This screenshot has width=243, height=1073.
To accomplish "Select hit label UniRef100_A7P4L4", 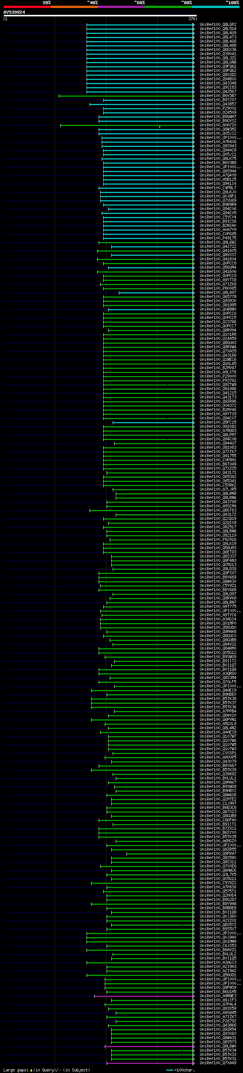I will tap(218, 1004).
